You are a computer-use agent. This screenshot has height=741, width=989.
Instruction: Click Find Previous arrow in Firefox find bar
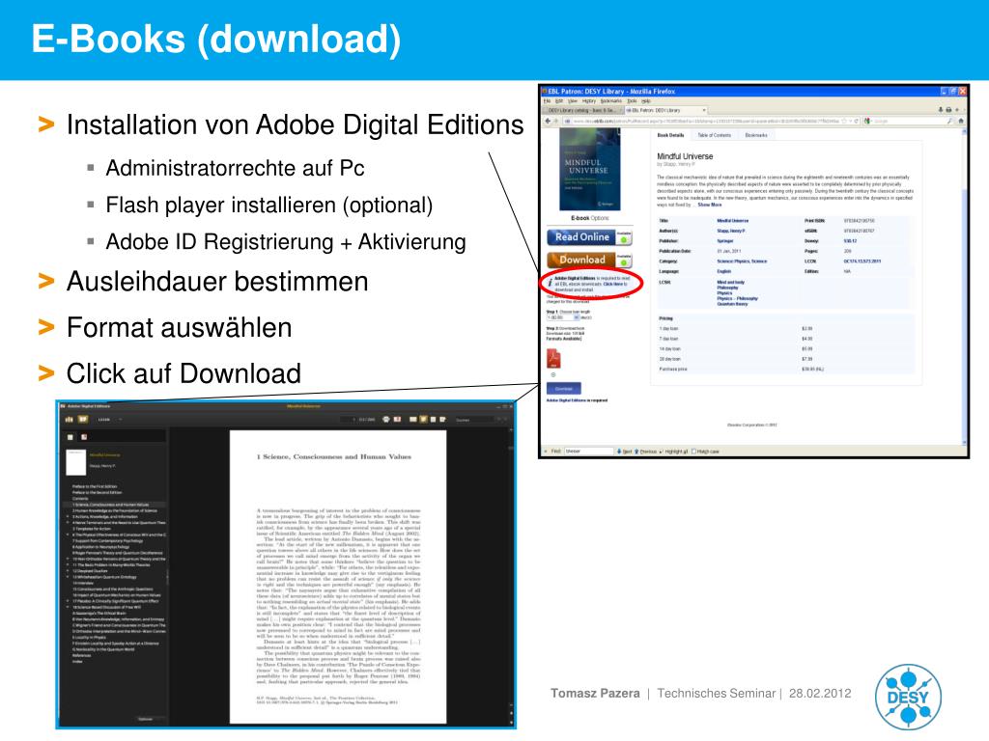pyautogui.click(x=636, y=452)
